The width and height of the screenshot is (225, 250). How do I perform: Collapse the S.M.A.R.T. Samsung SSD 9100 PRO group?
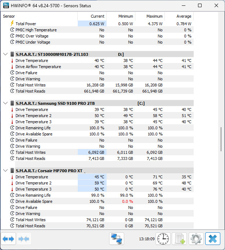[x=5, y=103]
